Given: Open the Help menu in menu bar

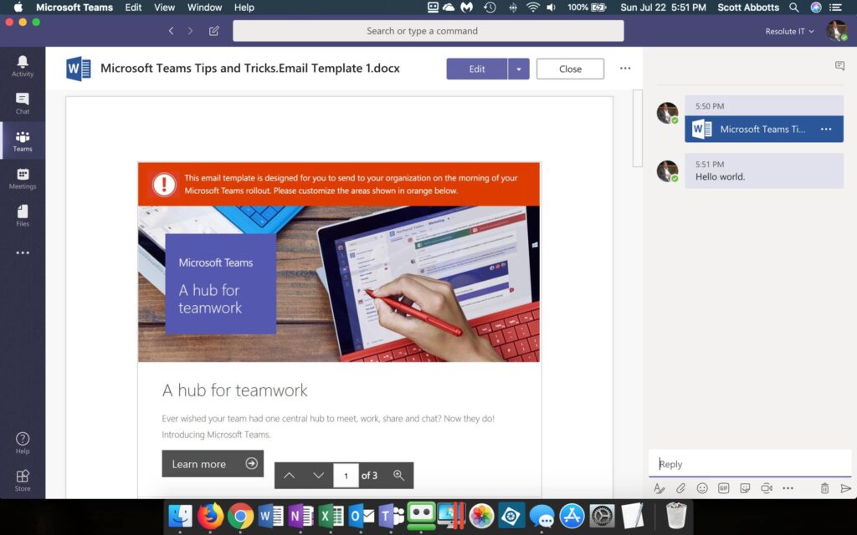Looking at the screenshot, I should tap(244, 7).
